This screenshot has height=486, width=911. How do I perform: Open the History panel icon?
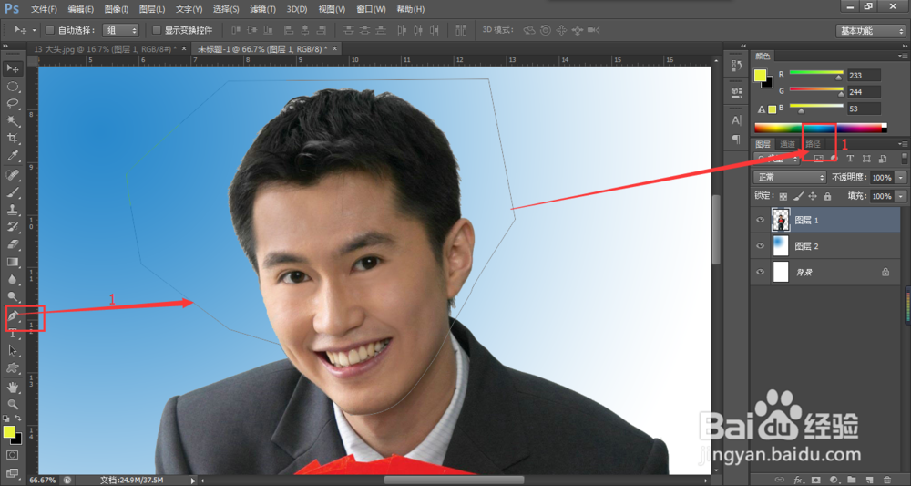tap(736, 66)
